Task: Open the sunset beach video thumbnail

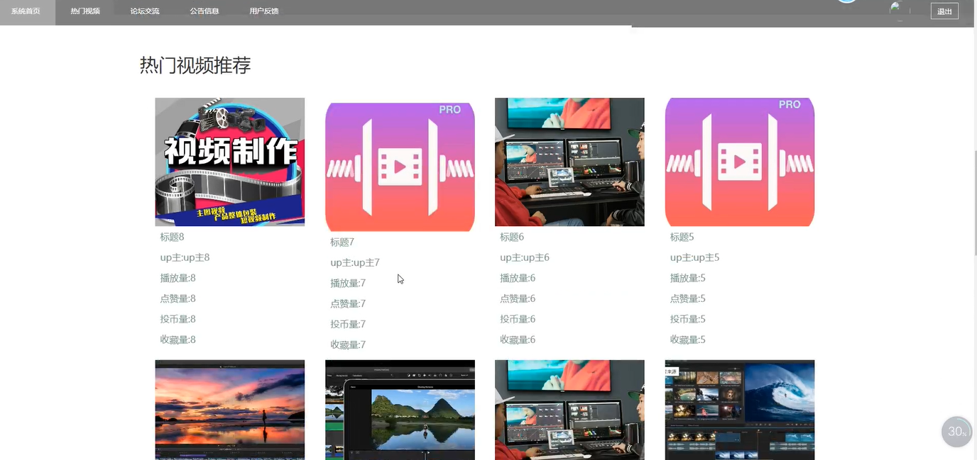Action: coord(230,410)
